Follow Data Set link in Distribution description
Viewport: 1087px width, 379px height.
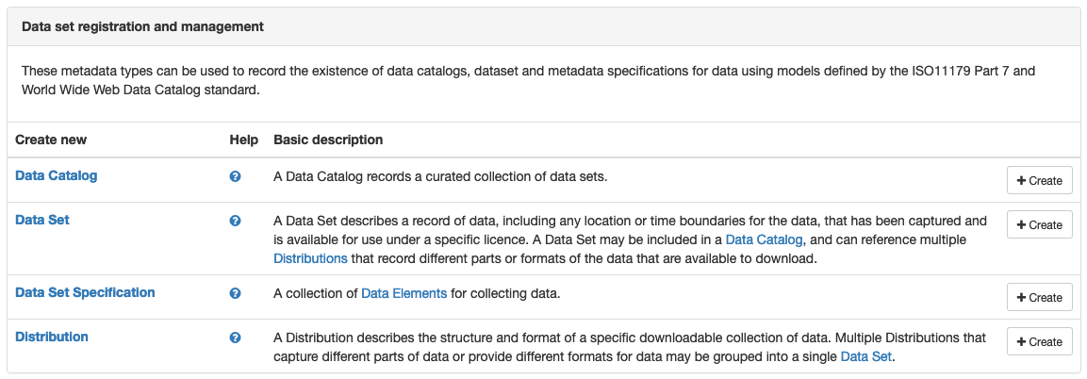[866, 356]
